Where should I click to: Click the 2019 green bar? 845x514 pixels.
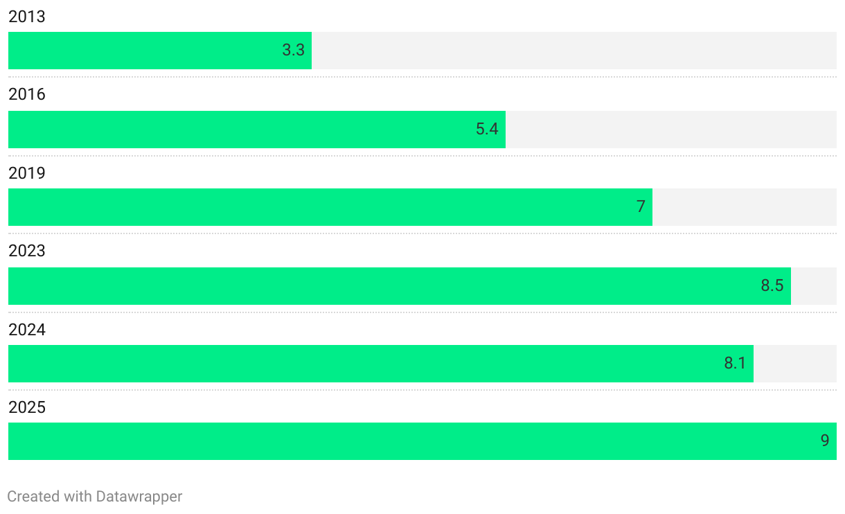coord(330,207)
